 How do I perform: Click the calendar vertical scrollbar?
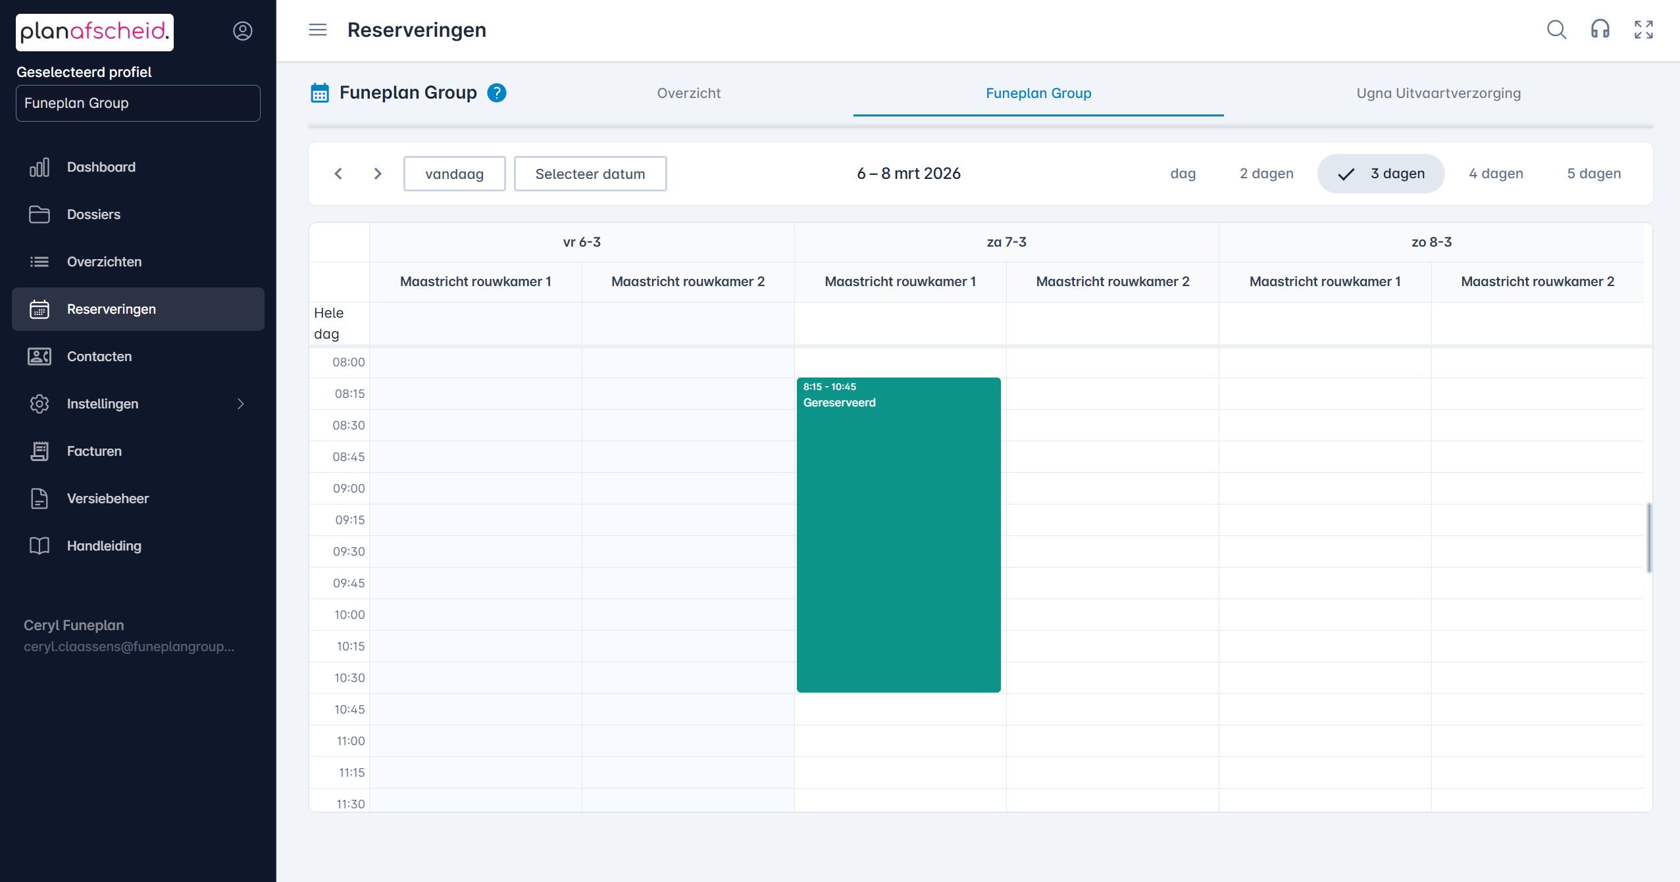point(1648,537)
